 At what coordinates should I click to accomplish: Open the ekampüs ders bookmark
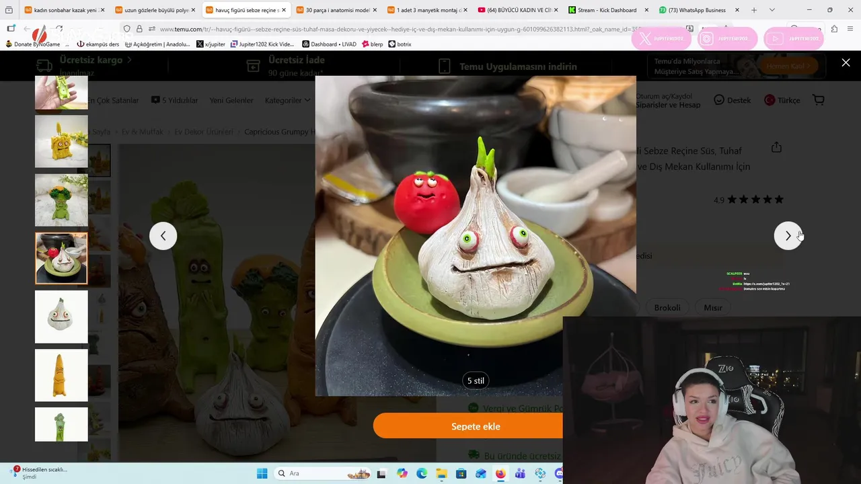tap(98, 44)
